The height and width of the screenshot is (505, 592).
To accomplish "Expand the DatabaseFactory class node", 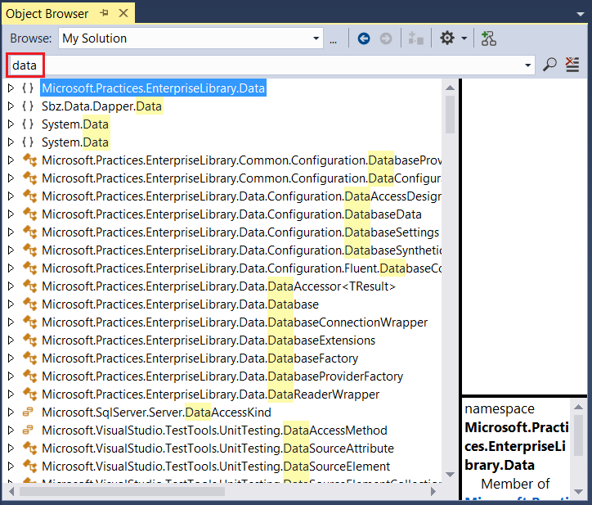I will tap(11, 358).
